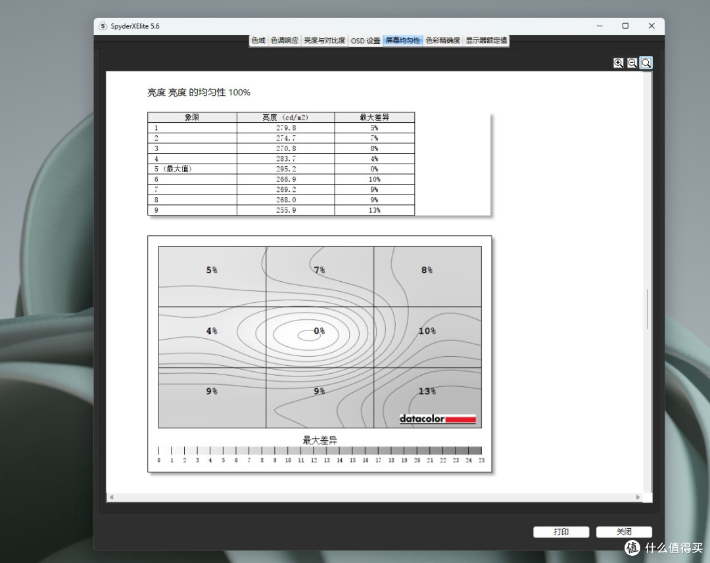This screenshot has height=563, width=710.
Task: Click the SpyderXElite app icon in title bar
Action: (x=103, y=26)
